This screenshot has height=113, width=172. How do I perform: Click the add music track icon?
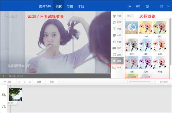click(x=4, y=106)
